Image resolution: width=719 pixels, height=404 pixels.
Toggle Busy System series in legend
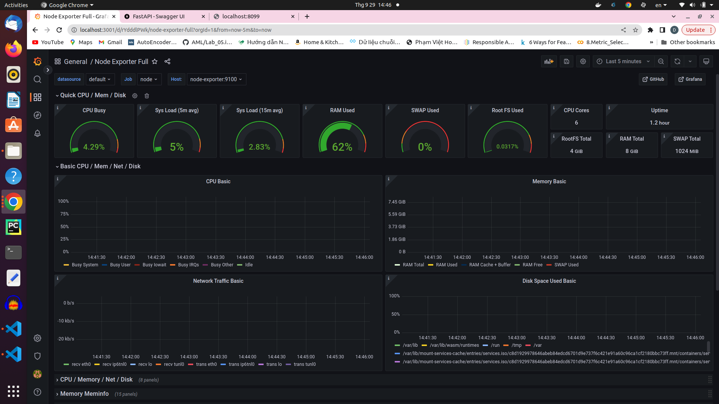pos(85,265)
